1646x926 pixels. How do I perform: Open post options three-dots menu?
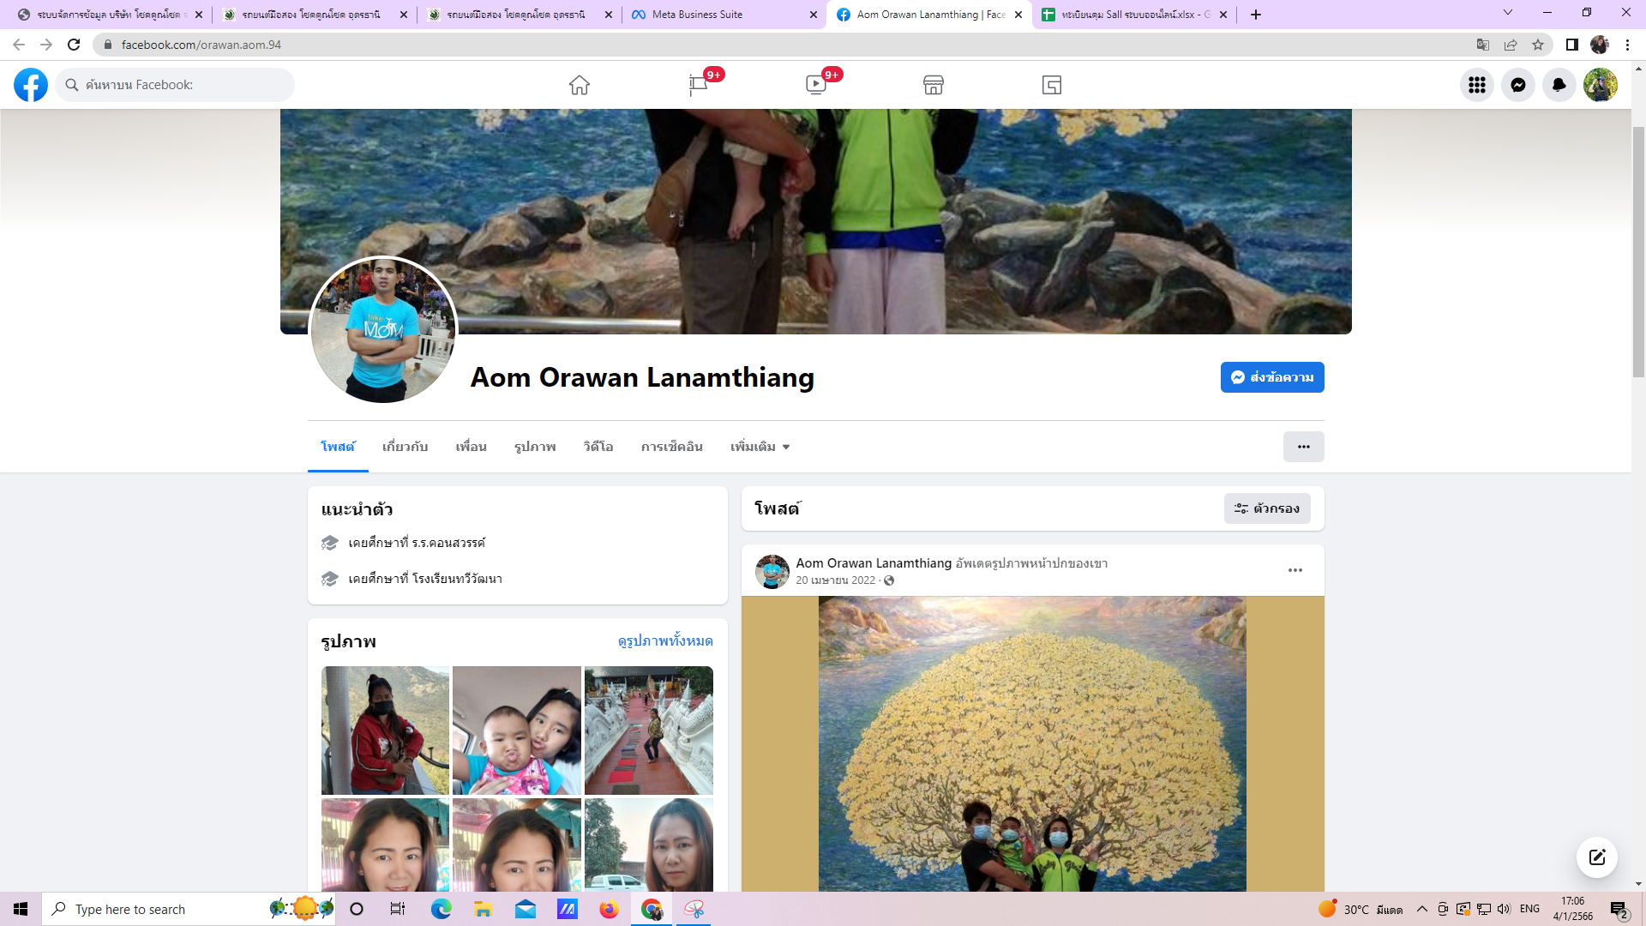tap(1295, 570)
